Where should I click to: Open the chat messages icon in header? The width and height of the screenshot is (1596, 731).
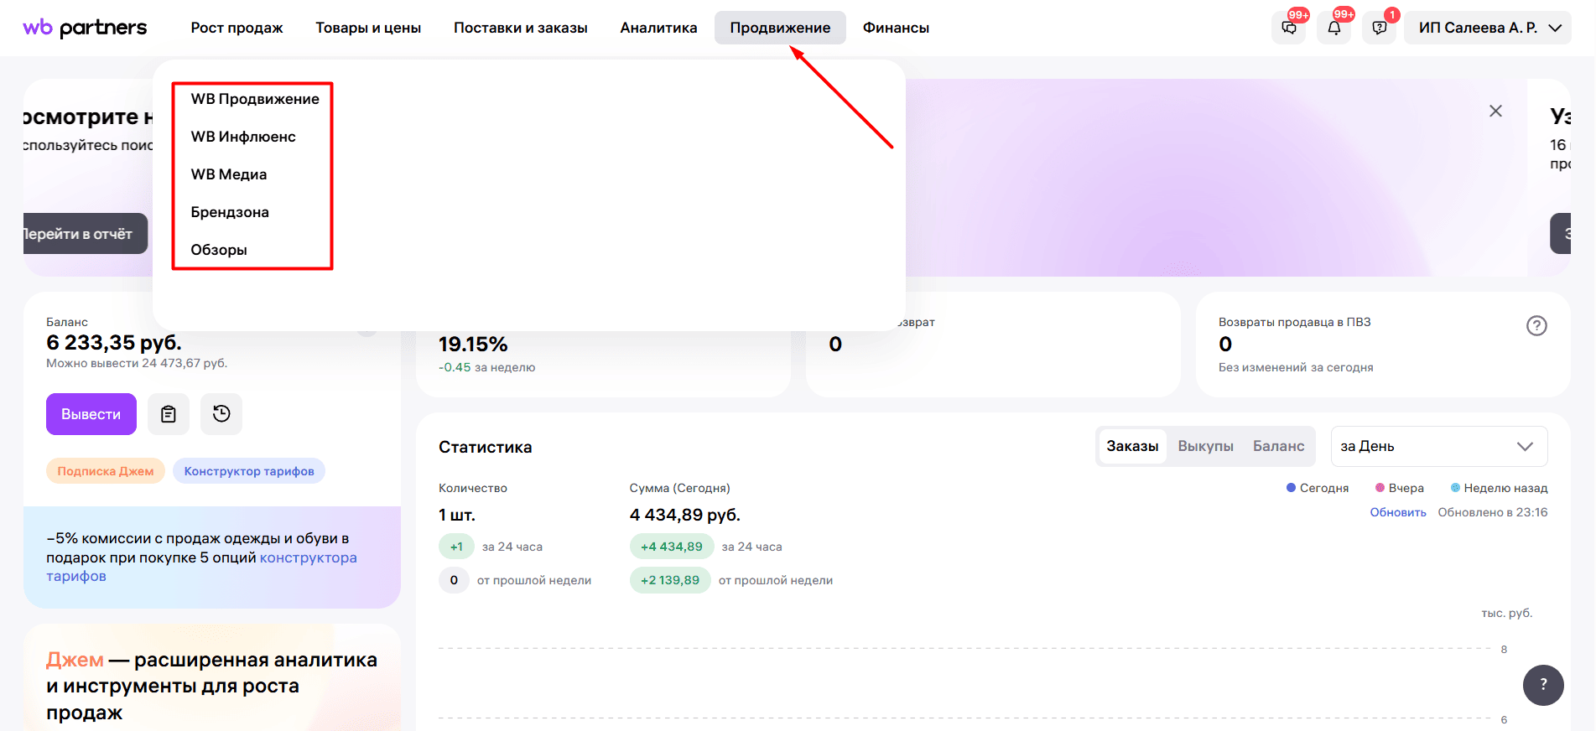pos(1289,28)
